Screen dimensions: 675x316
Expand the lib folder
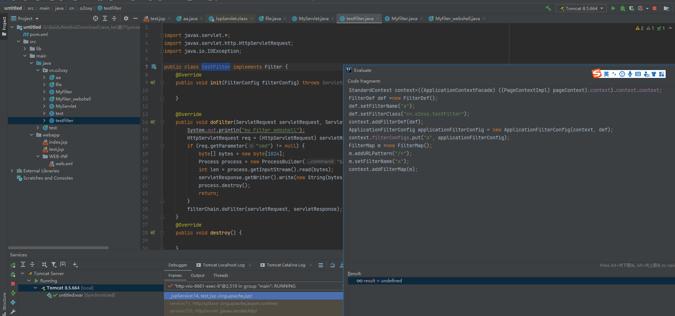25,49
